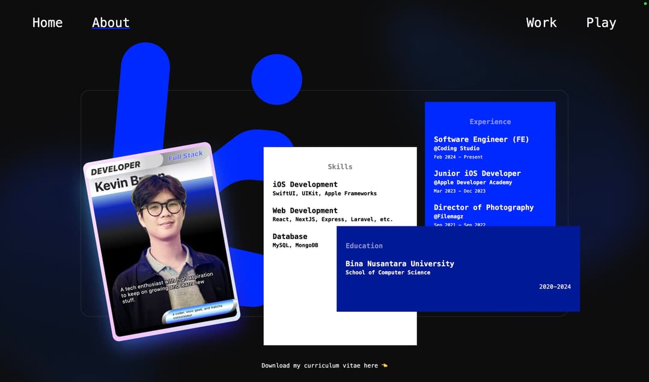Select the Database skill heading
Viewport: 649px width, 382px height.
[x=290, y=236]
